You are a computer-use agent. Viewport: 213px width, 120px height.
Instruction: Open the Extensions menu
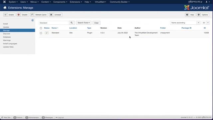[x=76, y=2]
